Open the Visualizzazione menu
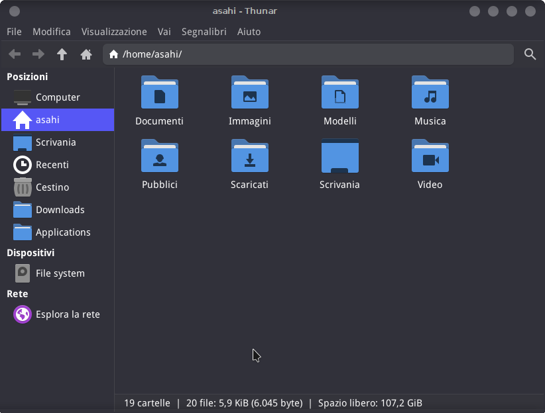This screenshot has height=413, width=545. [114, 32]
